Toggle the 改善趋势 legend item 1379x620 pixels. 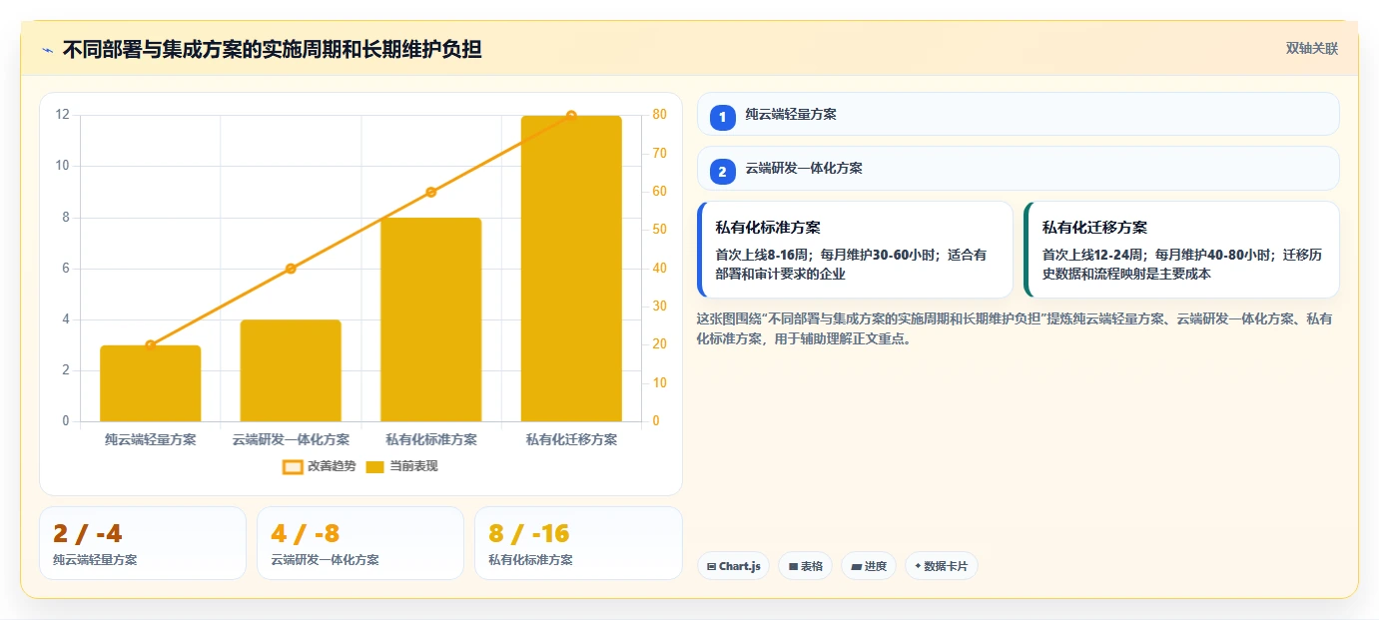pyautogui.click(x=320, y=466)
